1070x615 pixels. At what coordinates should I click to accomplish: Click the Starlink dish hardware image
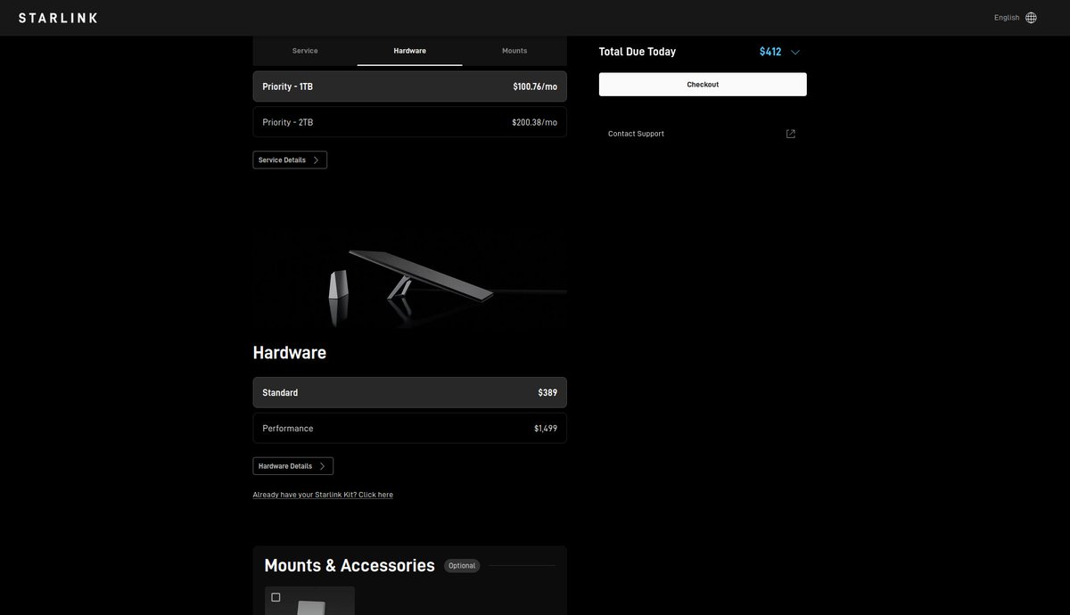tap(410, 278)
